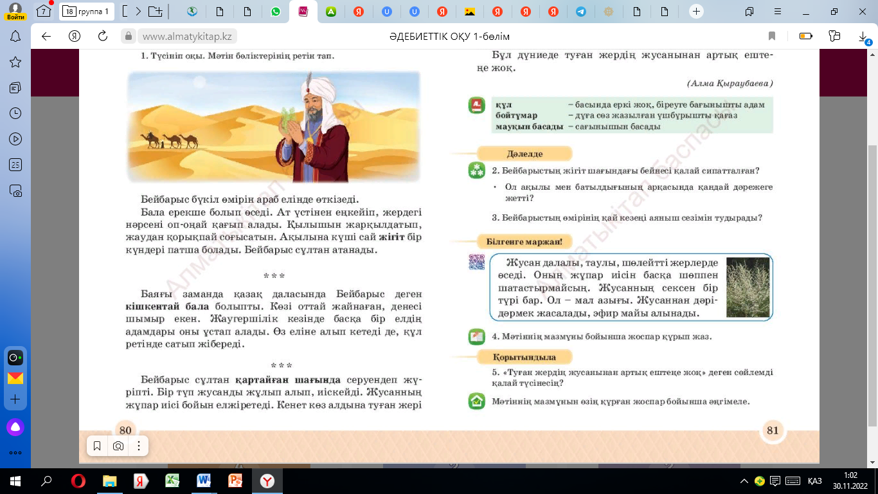The image size is (878, 494).
Task: Go back with the left arrow button
Action: 46,36
